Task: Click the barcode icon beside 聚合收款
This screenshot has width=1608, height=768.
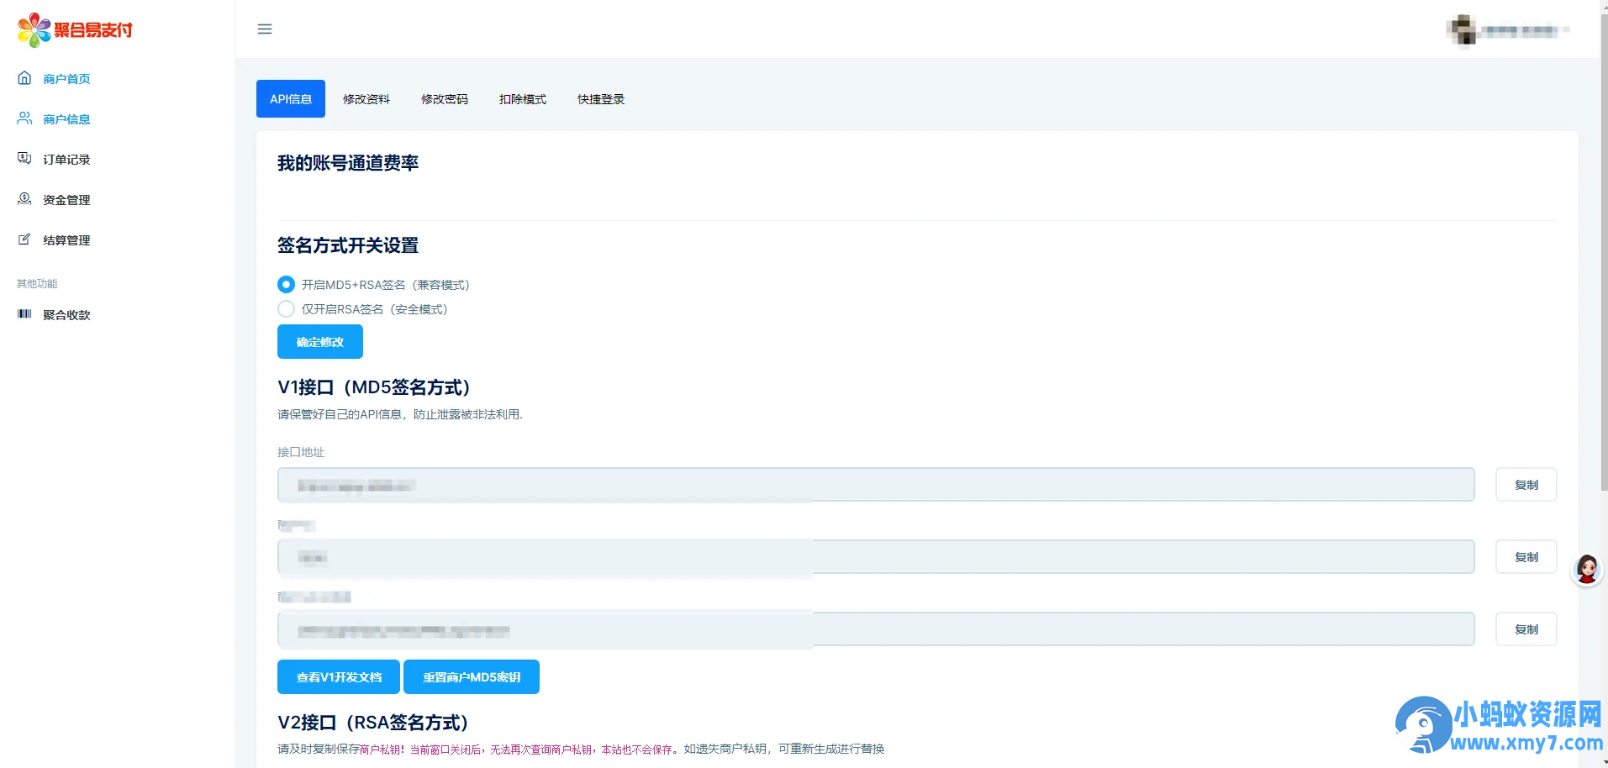Action: [x=24, y=314]
